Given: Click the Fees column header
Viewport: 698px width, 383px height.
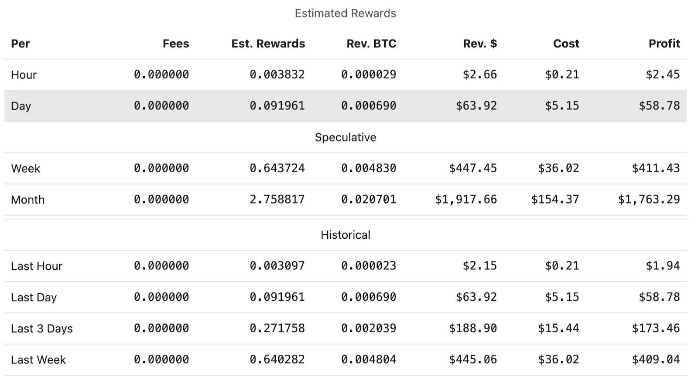Looking at the screenshot, I should coord(175,44).
